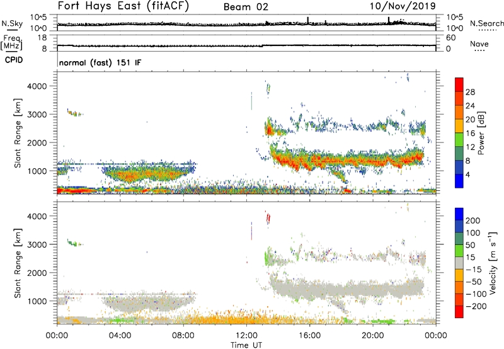Click the 'N.Sky' legend label
Screen dimensions: 504x349
point(12,23)
